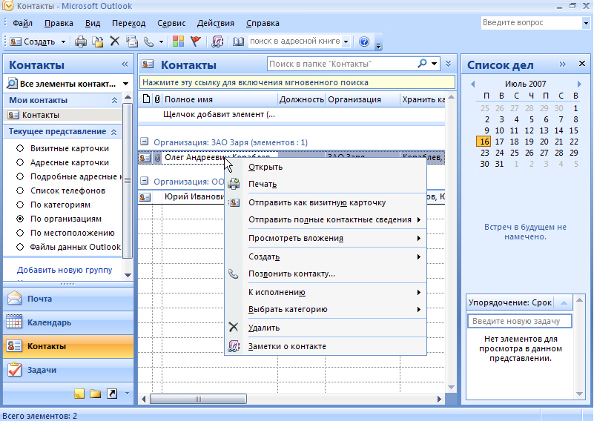Go to next month in calendar

(x=579, y=84)
